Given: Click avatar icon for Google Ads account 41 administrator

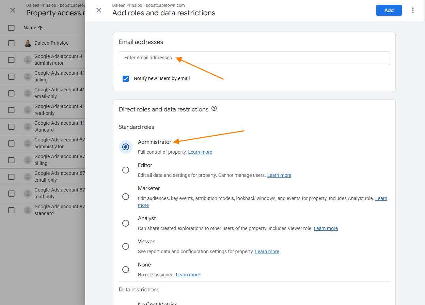Looking at the screenshot, I should 28,60.
